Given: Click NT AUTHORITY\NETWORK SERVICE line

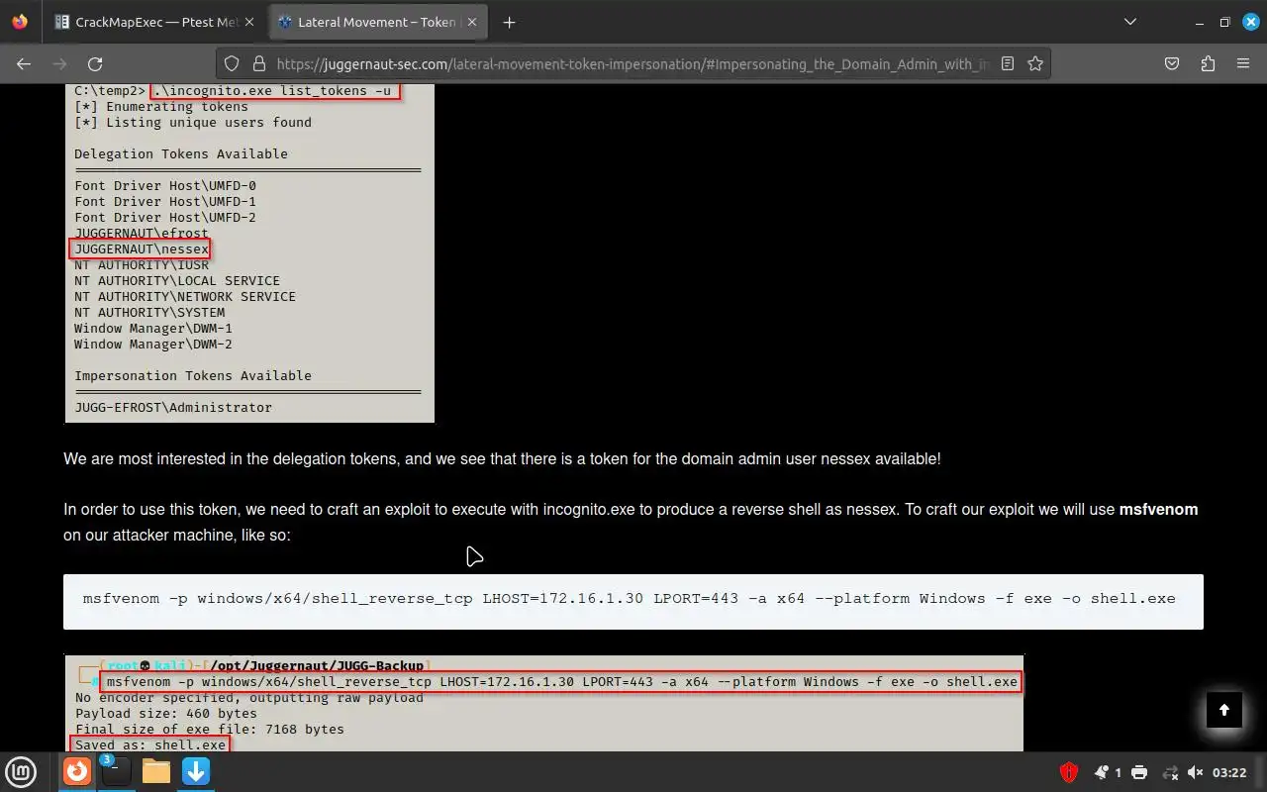Looking at the screenshot, I should tap(185, 296).
